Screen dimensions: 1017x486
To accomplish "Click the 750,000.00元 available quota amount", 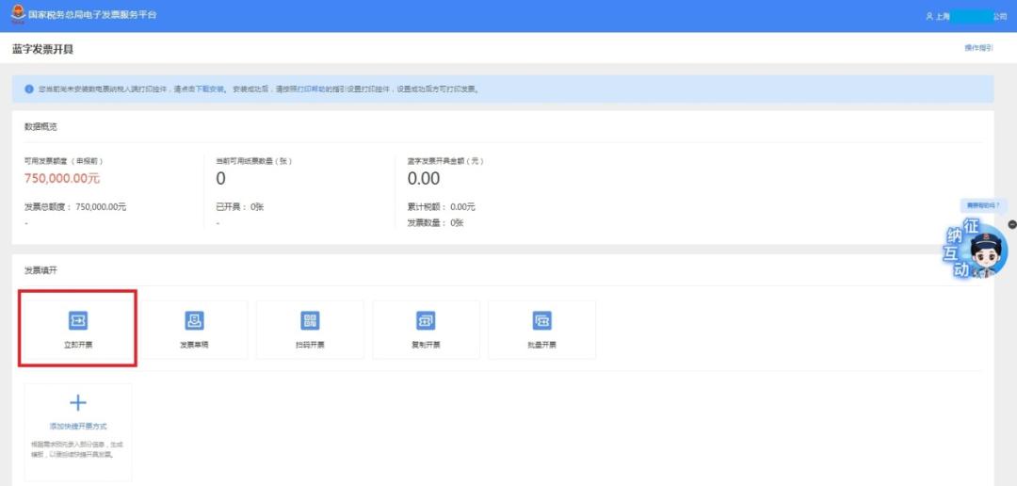I will coord(62,179).
